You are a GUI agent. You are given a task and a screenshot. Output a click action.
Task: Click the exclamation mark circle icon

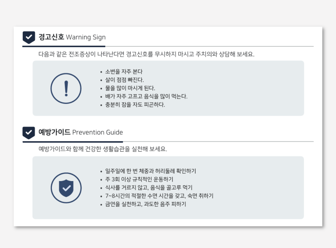66,88
